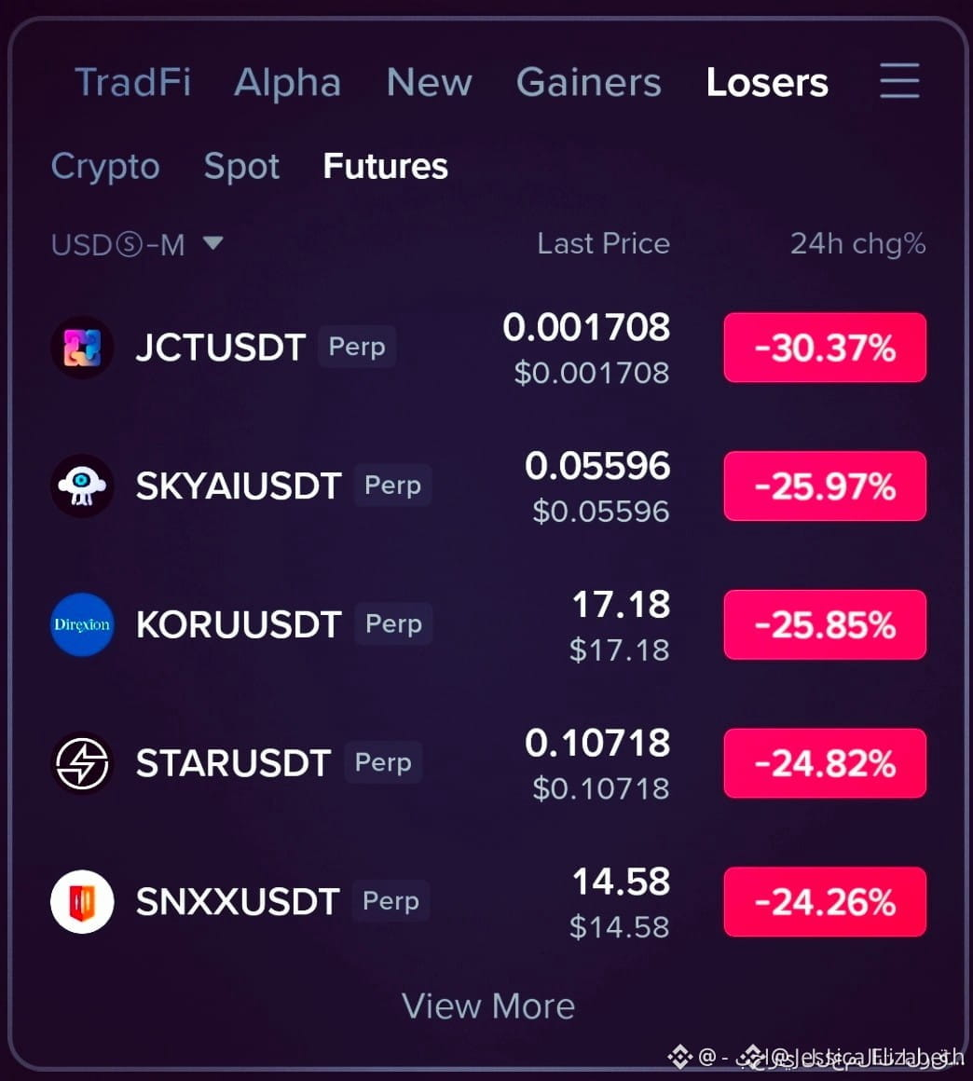Select the Spot sub-tab
The width and height of the screenshot is (973, 1081).
[241, 167]
